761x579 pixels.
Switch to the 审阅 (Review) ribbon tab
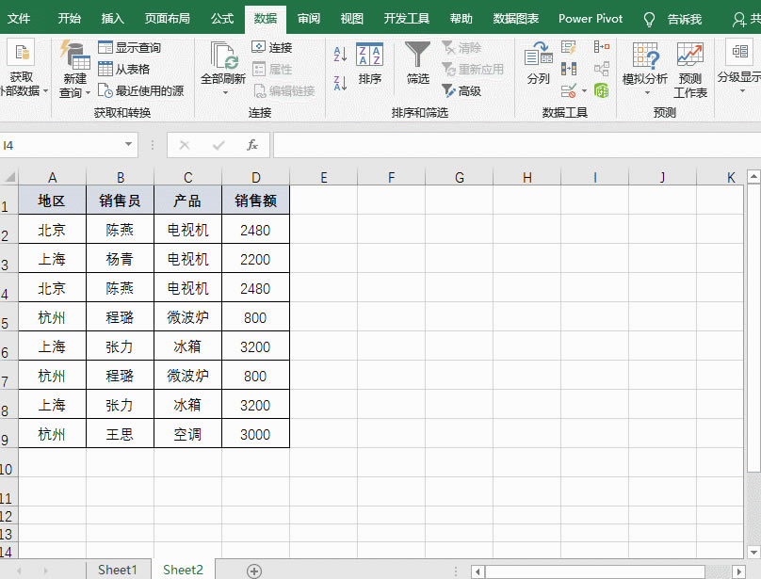click(x=309, y=18)
